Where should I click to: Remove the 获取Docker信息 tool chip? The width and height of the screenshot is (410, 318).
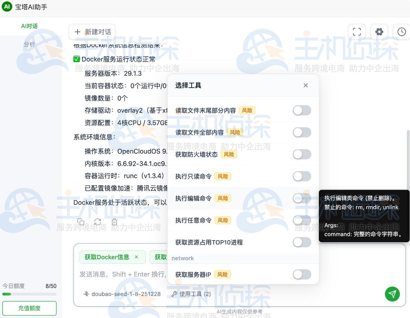(136, 257)
